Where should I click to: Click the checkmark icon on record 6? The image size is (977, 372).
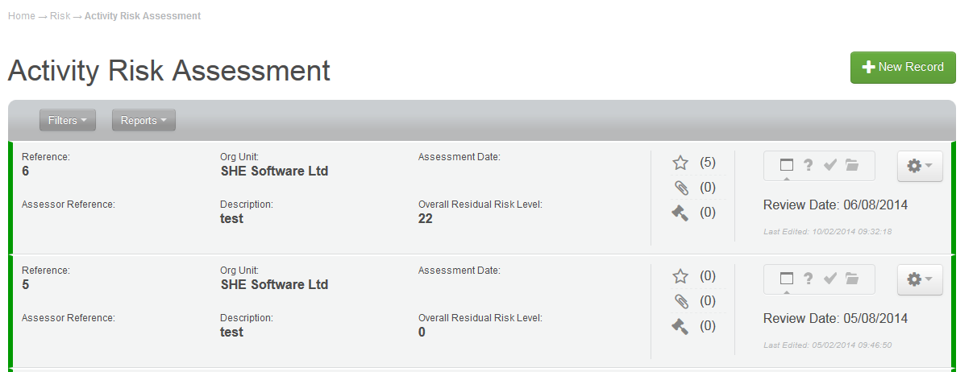[x=830, y=165]
